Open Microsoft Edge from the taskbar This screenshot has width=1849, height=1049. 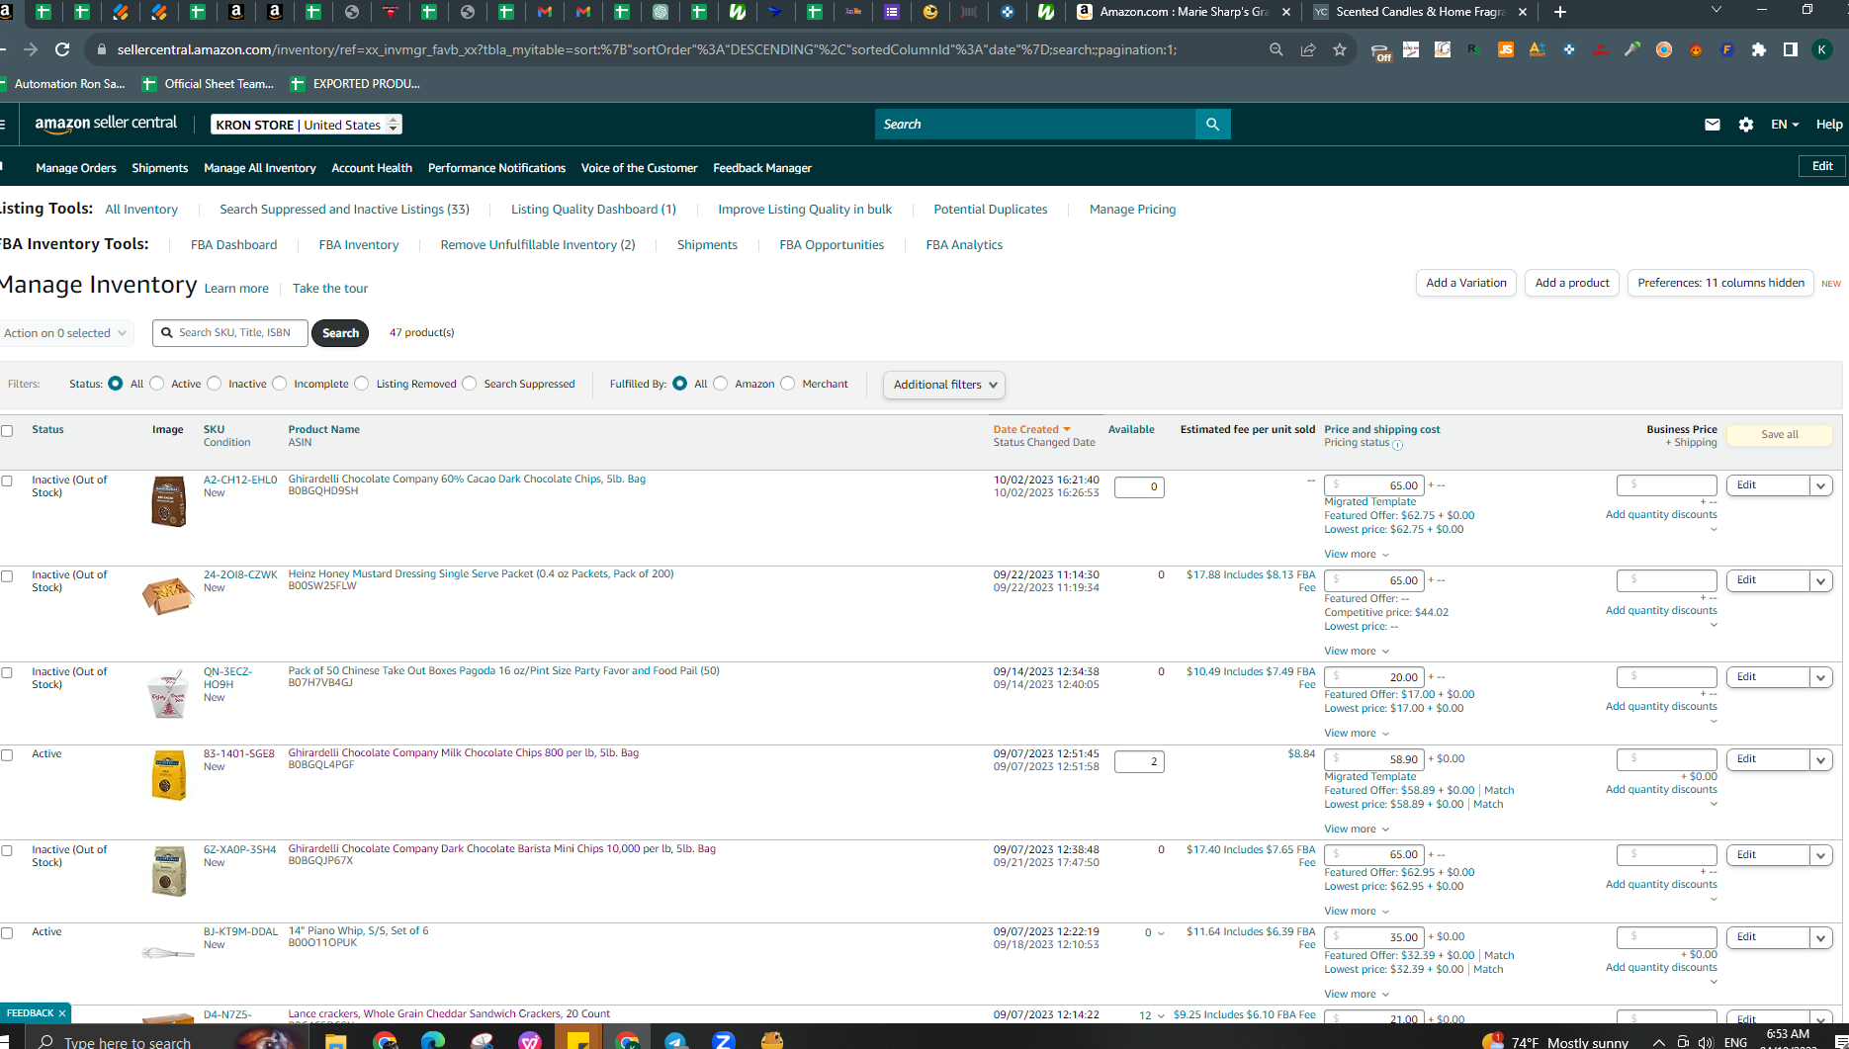(x=433, y=1039)
